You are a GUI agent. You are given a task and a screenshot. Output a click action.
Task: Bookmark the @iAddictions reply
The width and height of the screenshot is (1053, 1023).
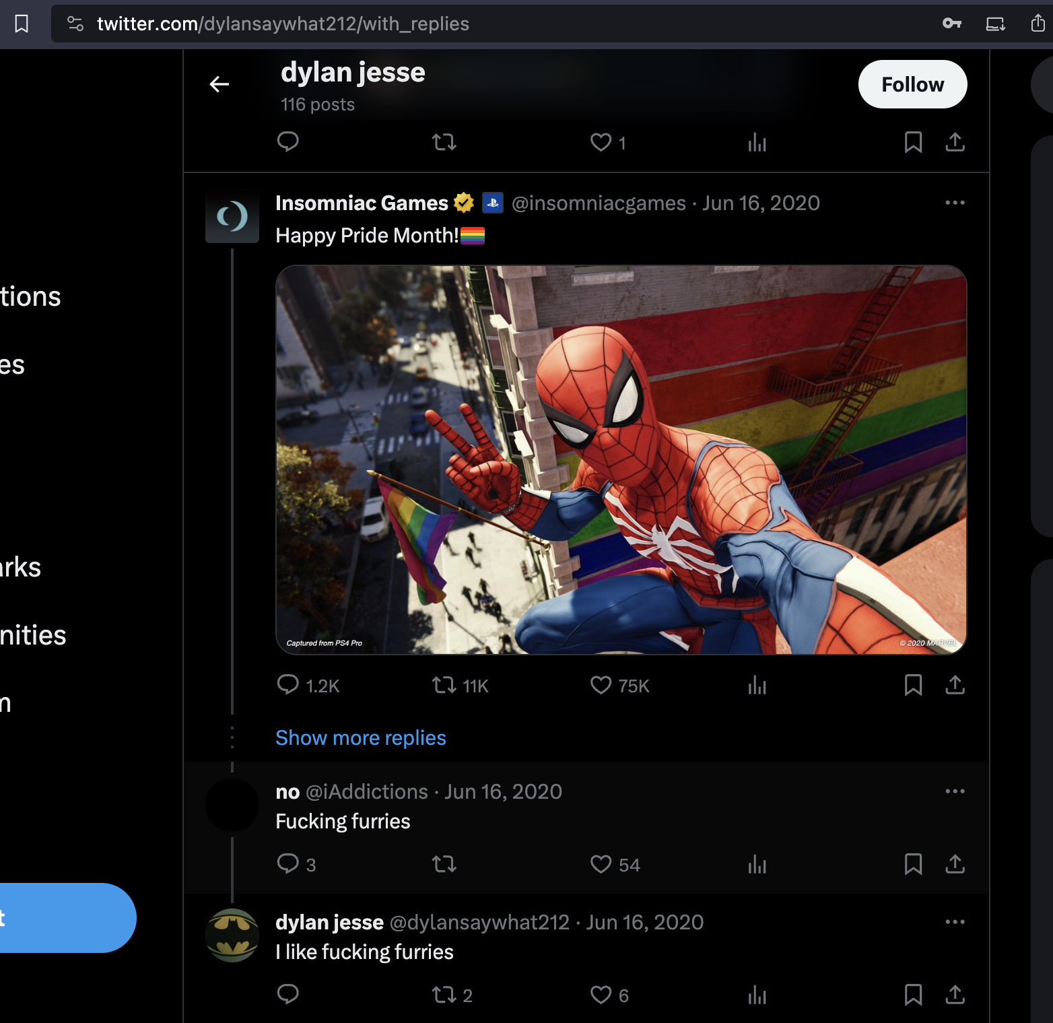coord(913,864)
